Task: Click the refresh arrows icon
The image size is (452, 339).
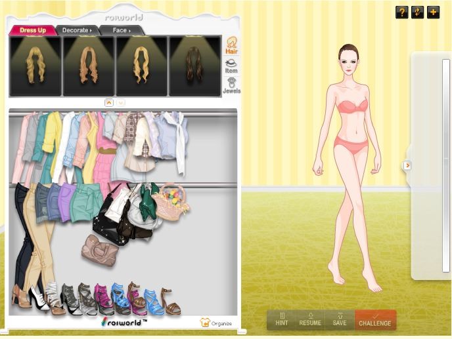Action: (x=417, y=12)
